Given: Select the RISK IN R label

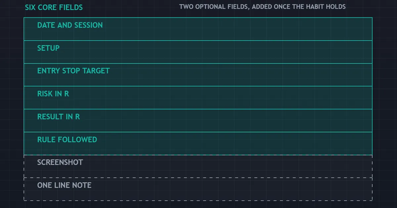Looking at the screenshot, I should pyautogui.click(x=53, y=94).
